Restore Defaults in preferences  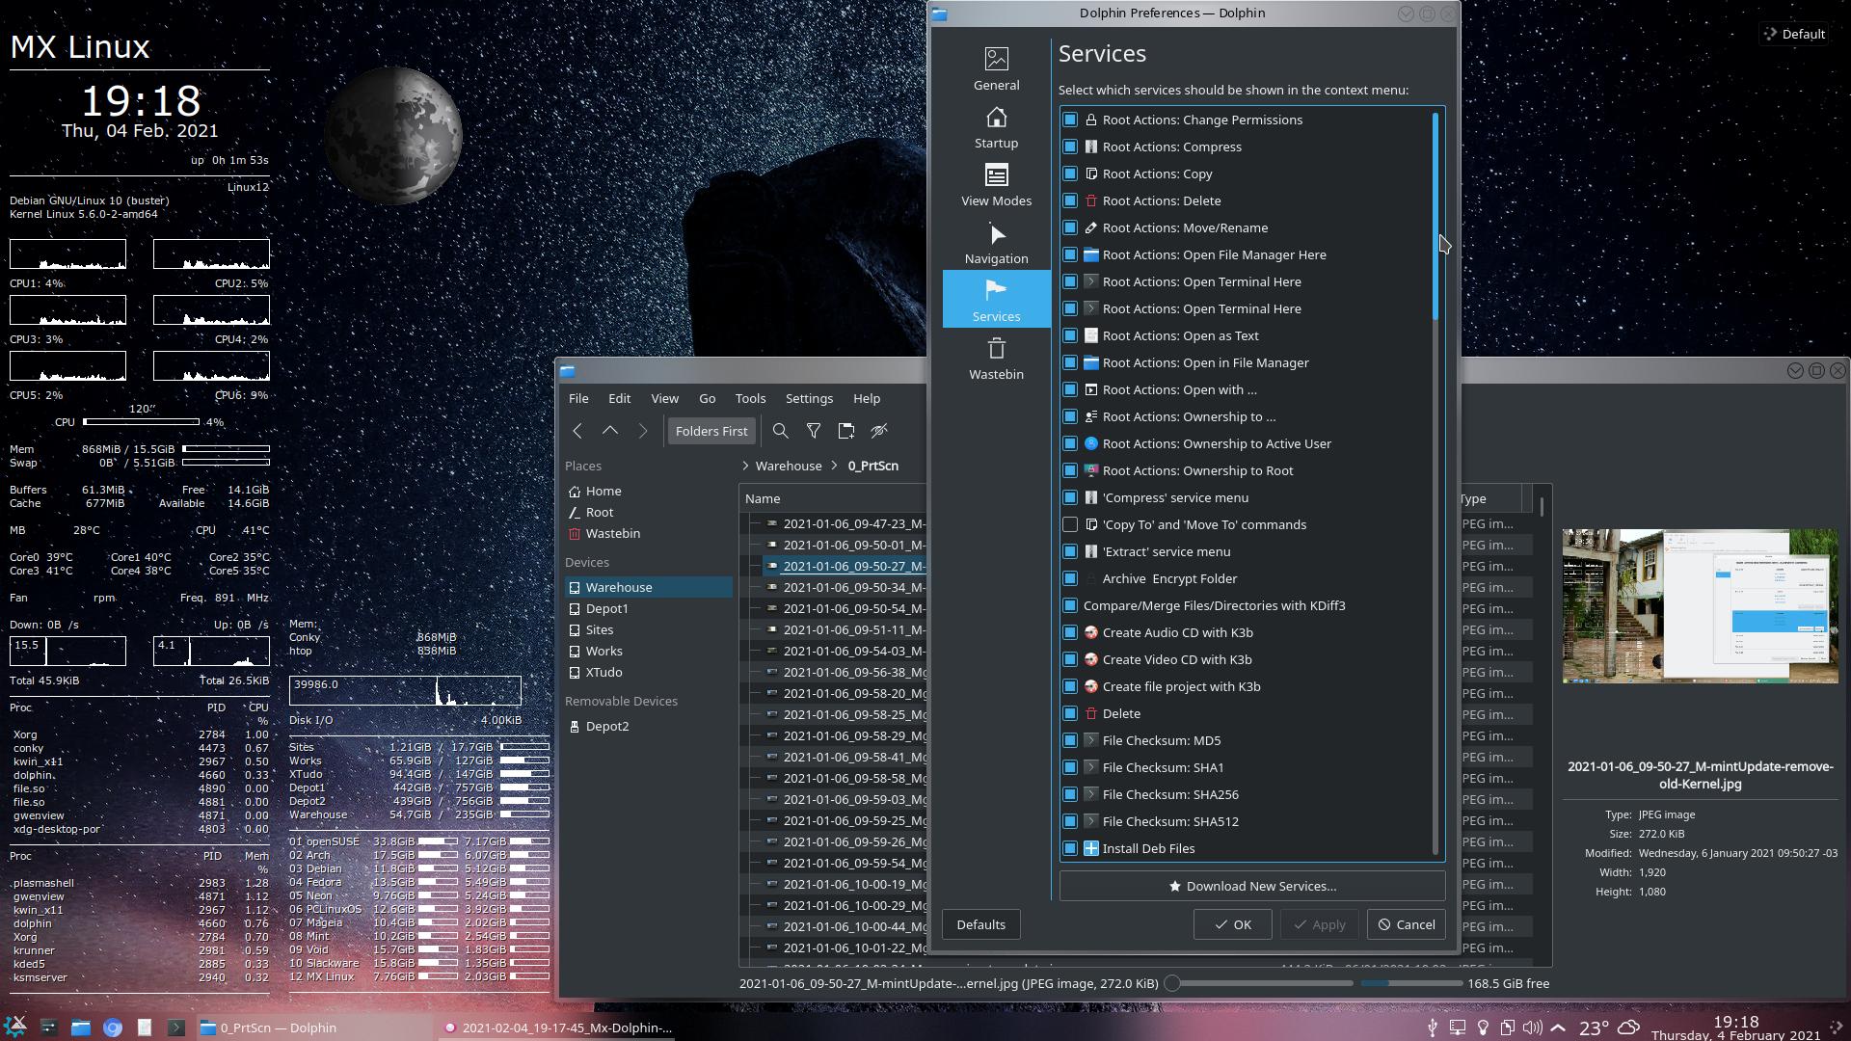(980, 924)
